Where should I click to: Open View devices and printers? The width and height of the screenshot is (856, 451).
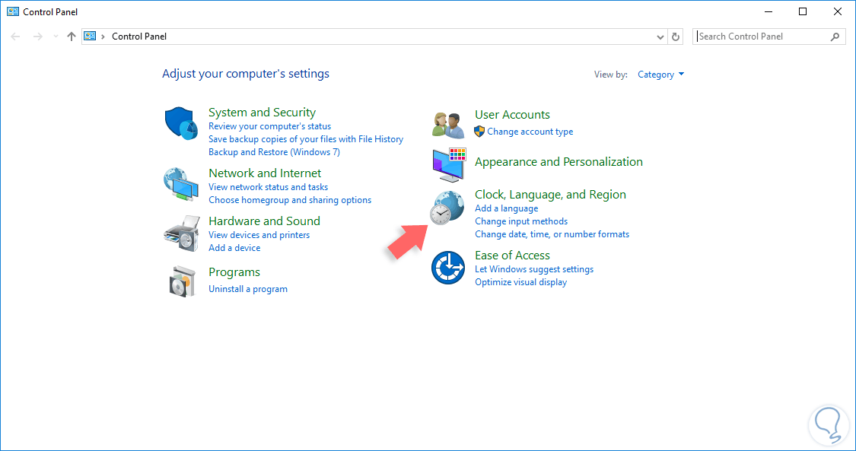click(259, 235)
